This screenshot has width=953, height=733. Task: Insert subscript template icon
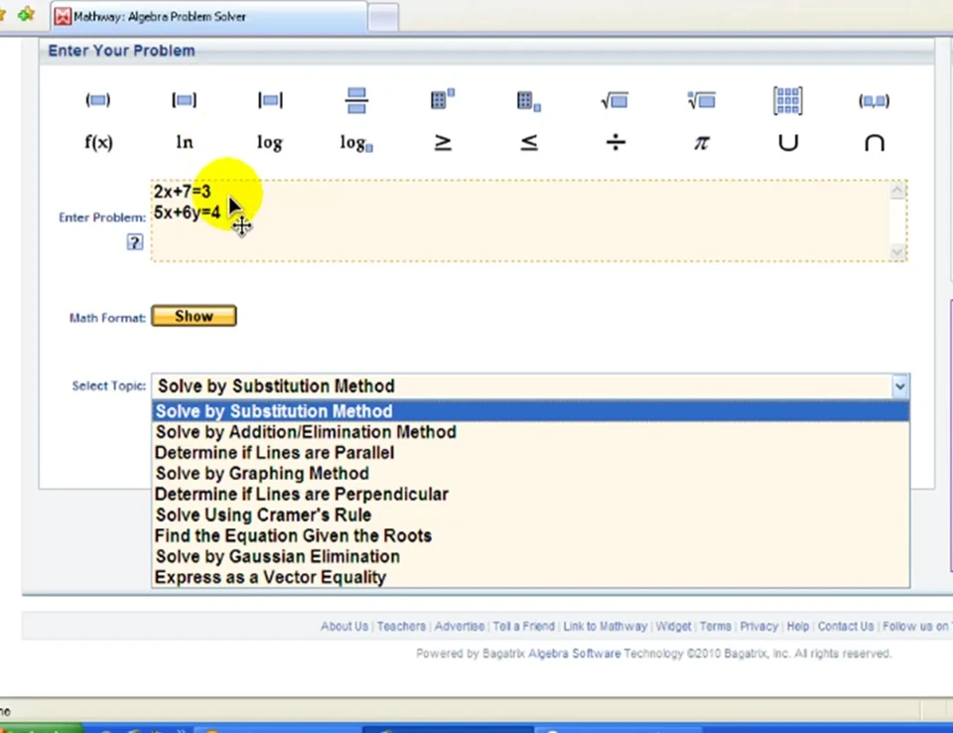click(529, 101)
